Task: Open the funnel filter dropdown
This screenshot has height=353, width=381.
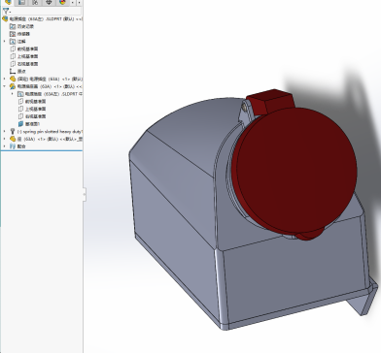Action: (x=6, y=12)
